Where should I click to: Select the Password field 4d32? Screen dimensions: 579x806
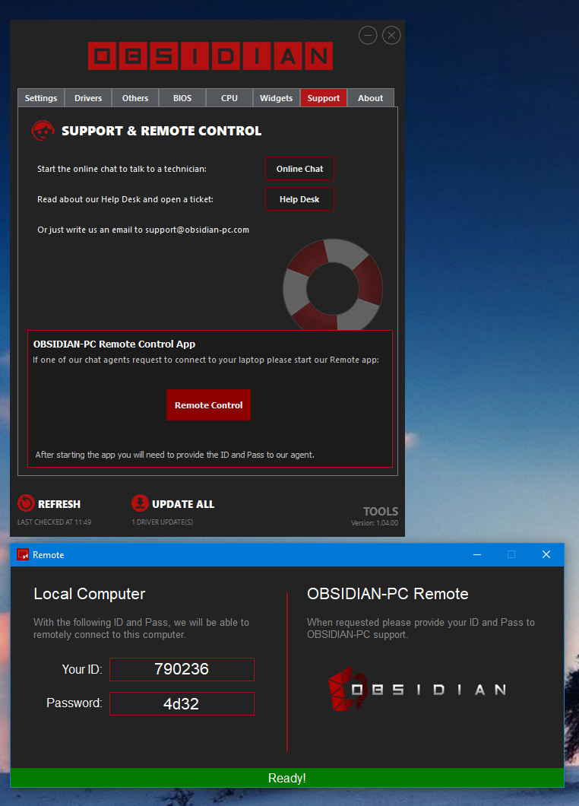point(182,703)
